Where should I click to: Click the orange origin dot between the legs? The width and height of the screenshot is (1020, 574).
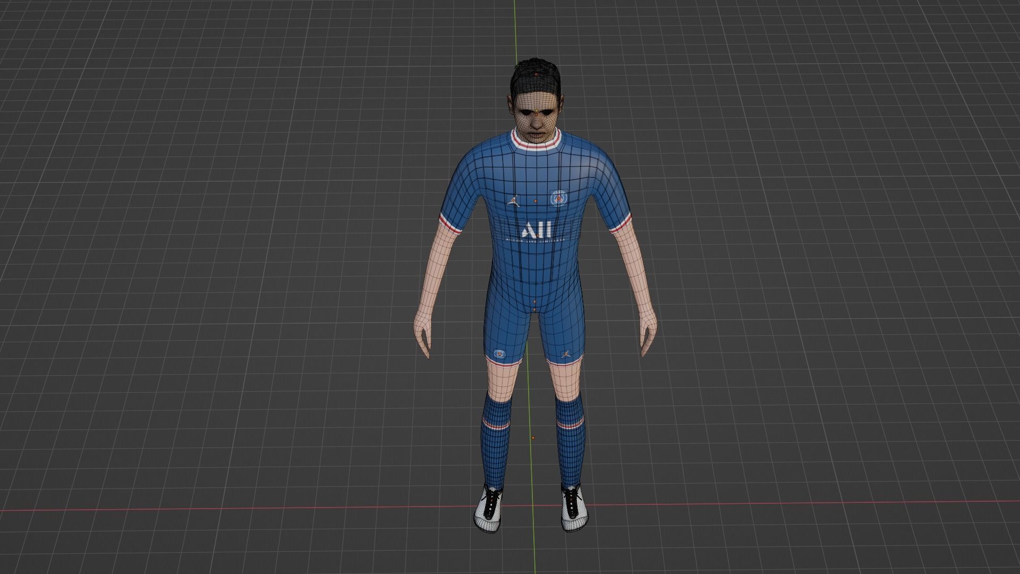533,438
